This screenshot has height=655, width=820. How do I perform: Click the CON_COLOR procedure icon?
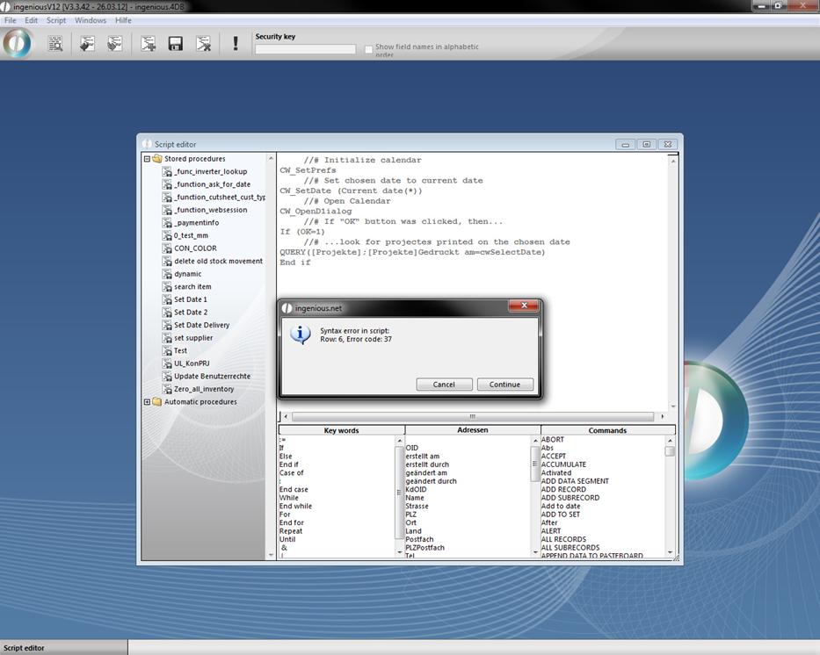pos(167,248)
